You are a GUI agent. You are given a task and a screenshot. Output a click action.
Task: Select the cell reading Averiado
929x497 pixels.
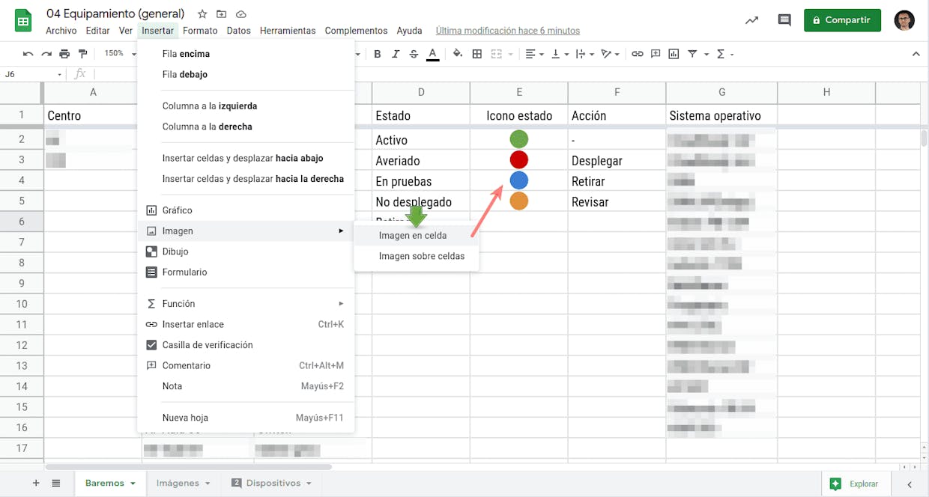[x=421, y=160]
